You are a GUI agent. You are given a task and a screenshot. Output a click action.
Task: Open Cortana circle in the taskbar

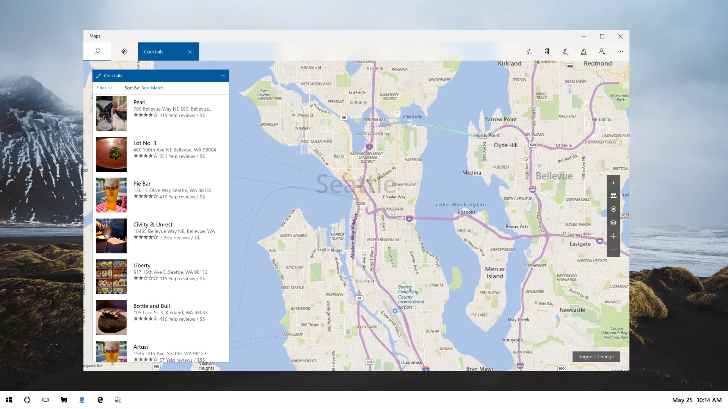point(27,400)
